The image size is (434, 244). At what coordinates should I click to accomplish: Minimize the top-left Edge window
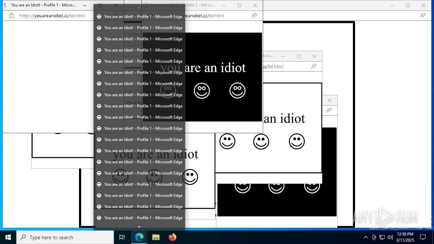[85, 5]
